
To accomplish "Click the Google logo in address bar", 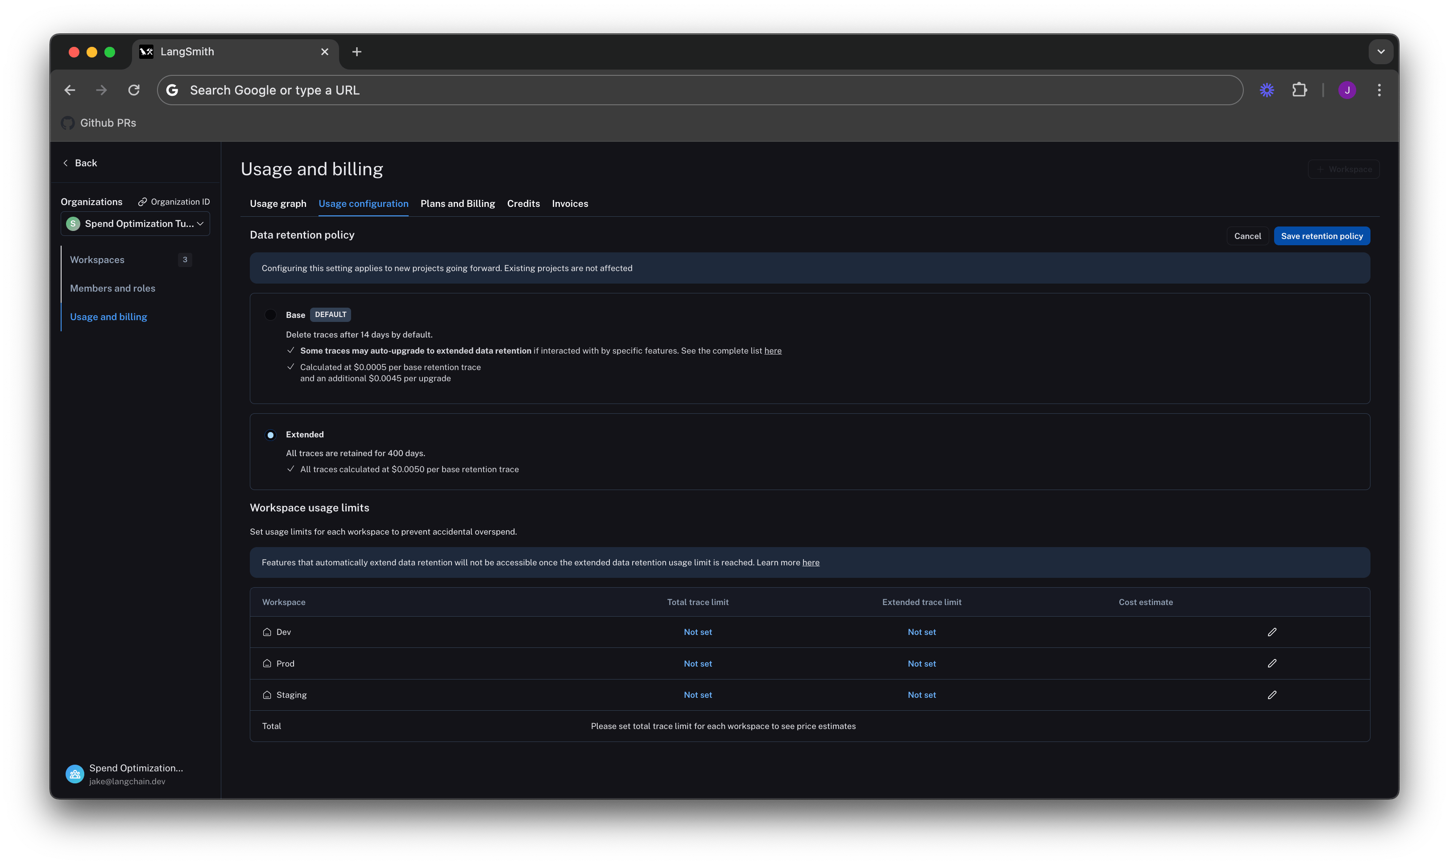I will click(173, 91).
